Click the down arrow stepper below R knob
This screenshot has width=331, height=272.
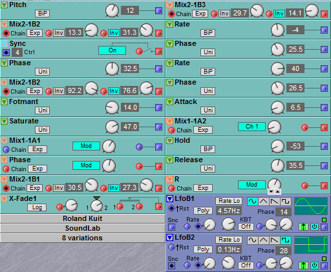(271, 191)
